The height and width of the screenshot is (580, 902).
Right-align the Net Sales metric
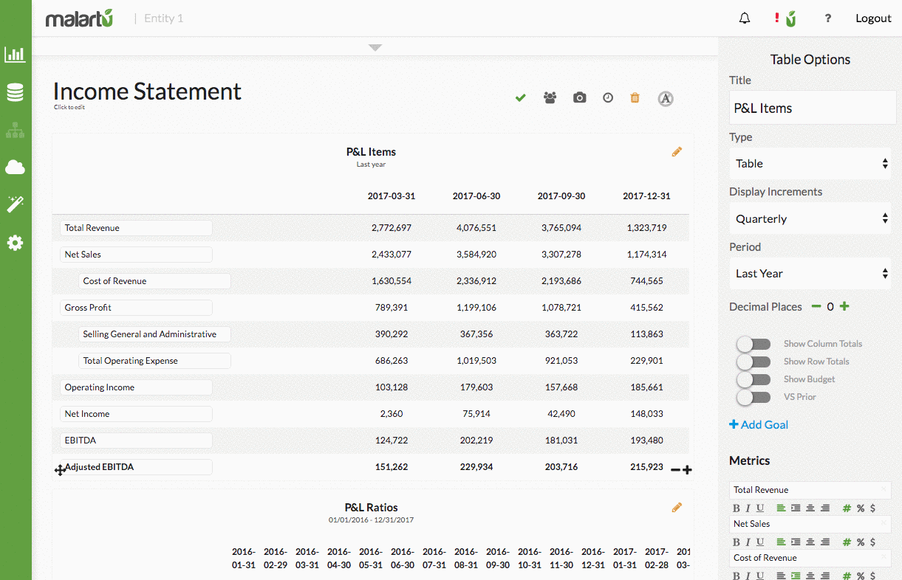(x=825, y=542)
